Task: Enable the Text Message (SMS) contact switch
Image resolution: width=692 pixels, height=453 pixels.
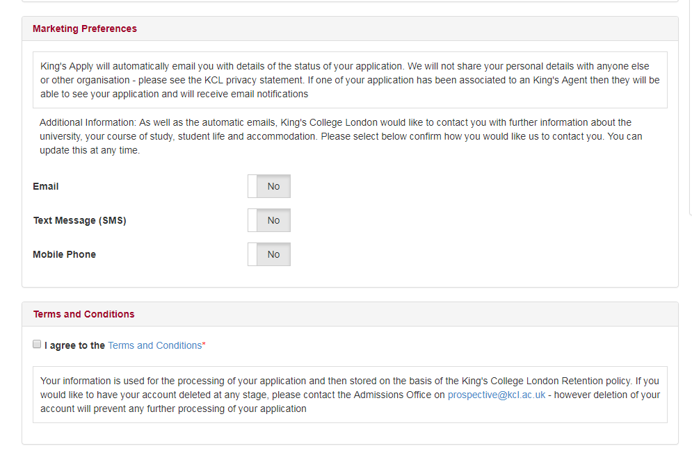Action: [269, 220]
